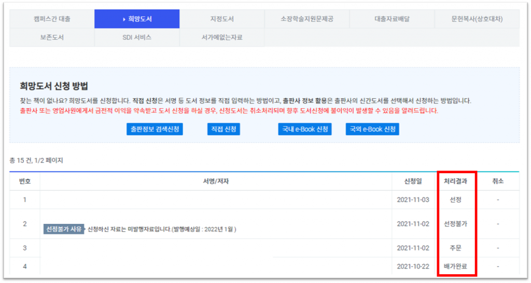Click the 서명/저자 column header

pos(216,181)
